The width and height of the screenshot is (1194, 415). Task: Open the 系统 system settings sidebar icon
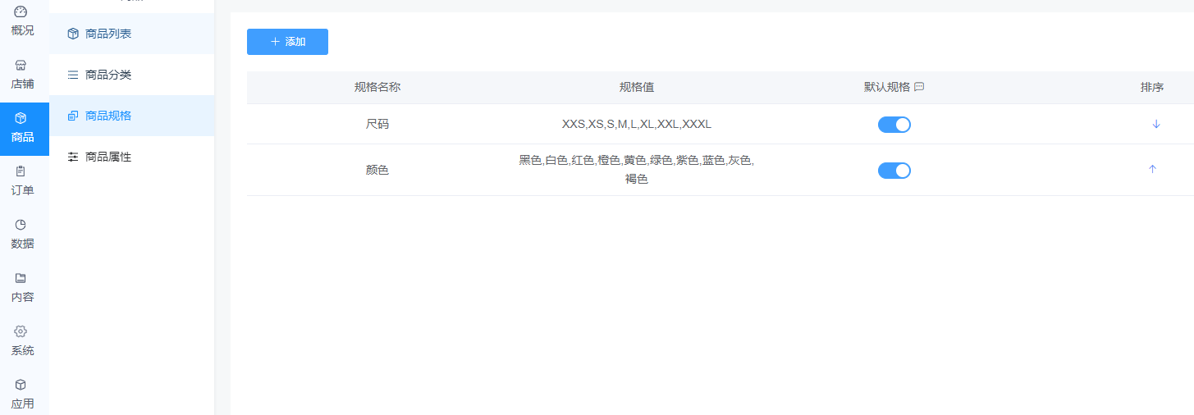click(21, 331)
